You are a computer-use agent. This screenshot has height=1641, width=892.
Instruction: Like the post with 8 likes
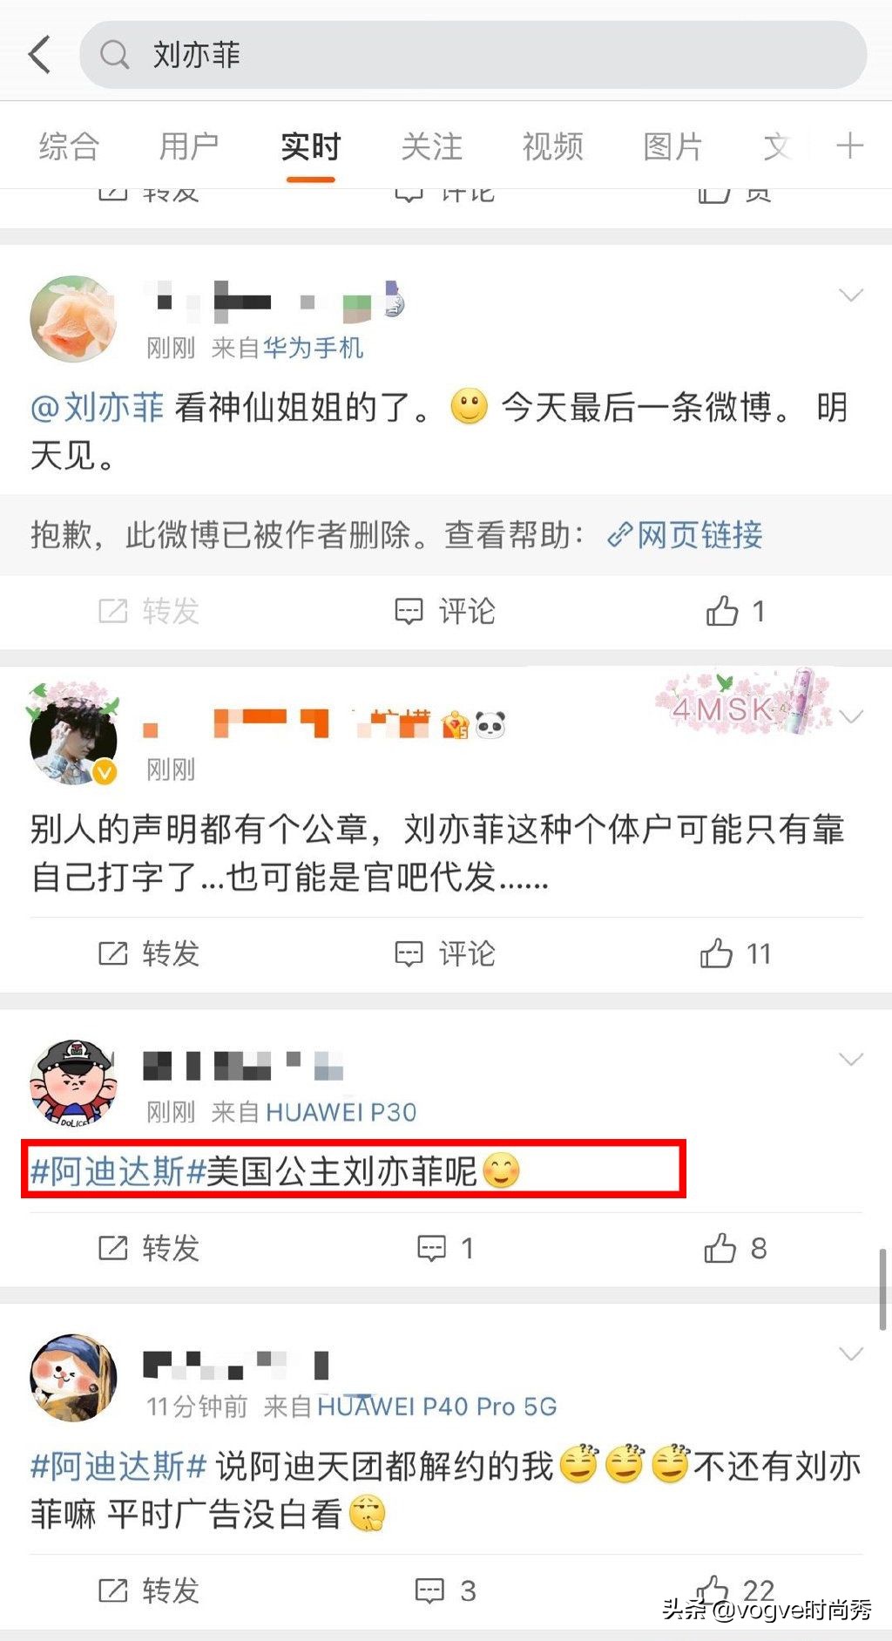pyautogui.click(x=735, y=1248)
